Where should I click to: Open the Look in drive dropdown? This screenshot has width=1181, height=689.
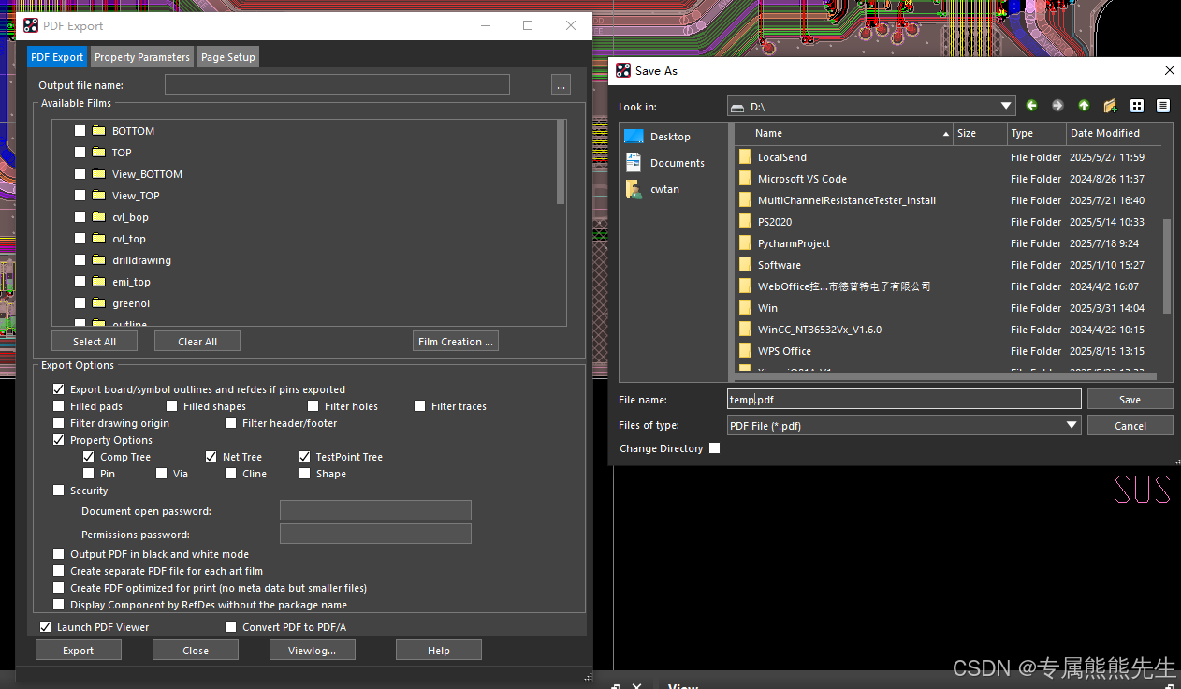pos(1006,107)
